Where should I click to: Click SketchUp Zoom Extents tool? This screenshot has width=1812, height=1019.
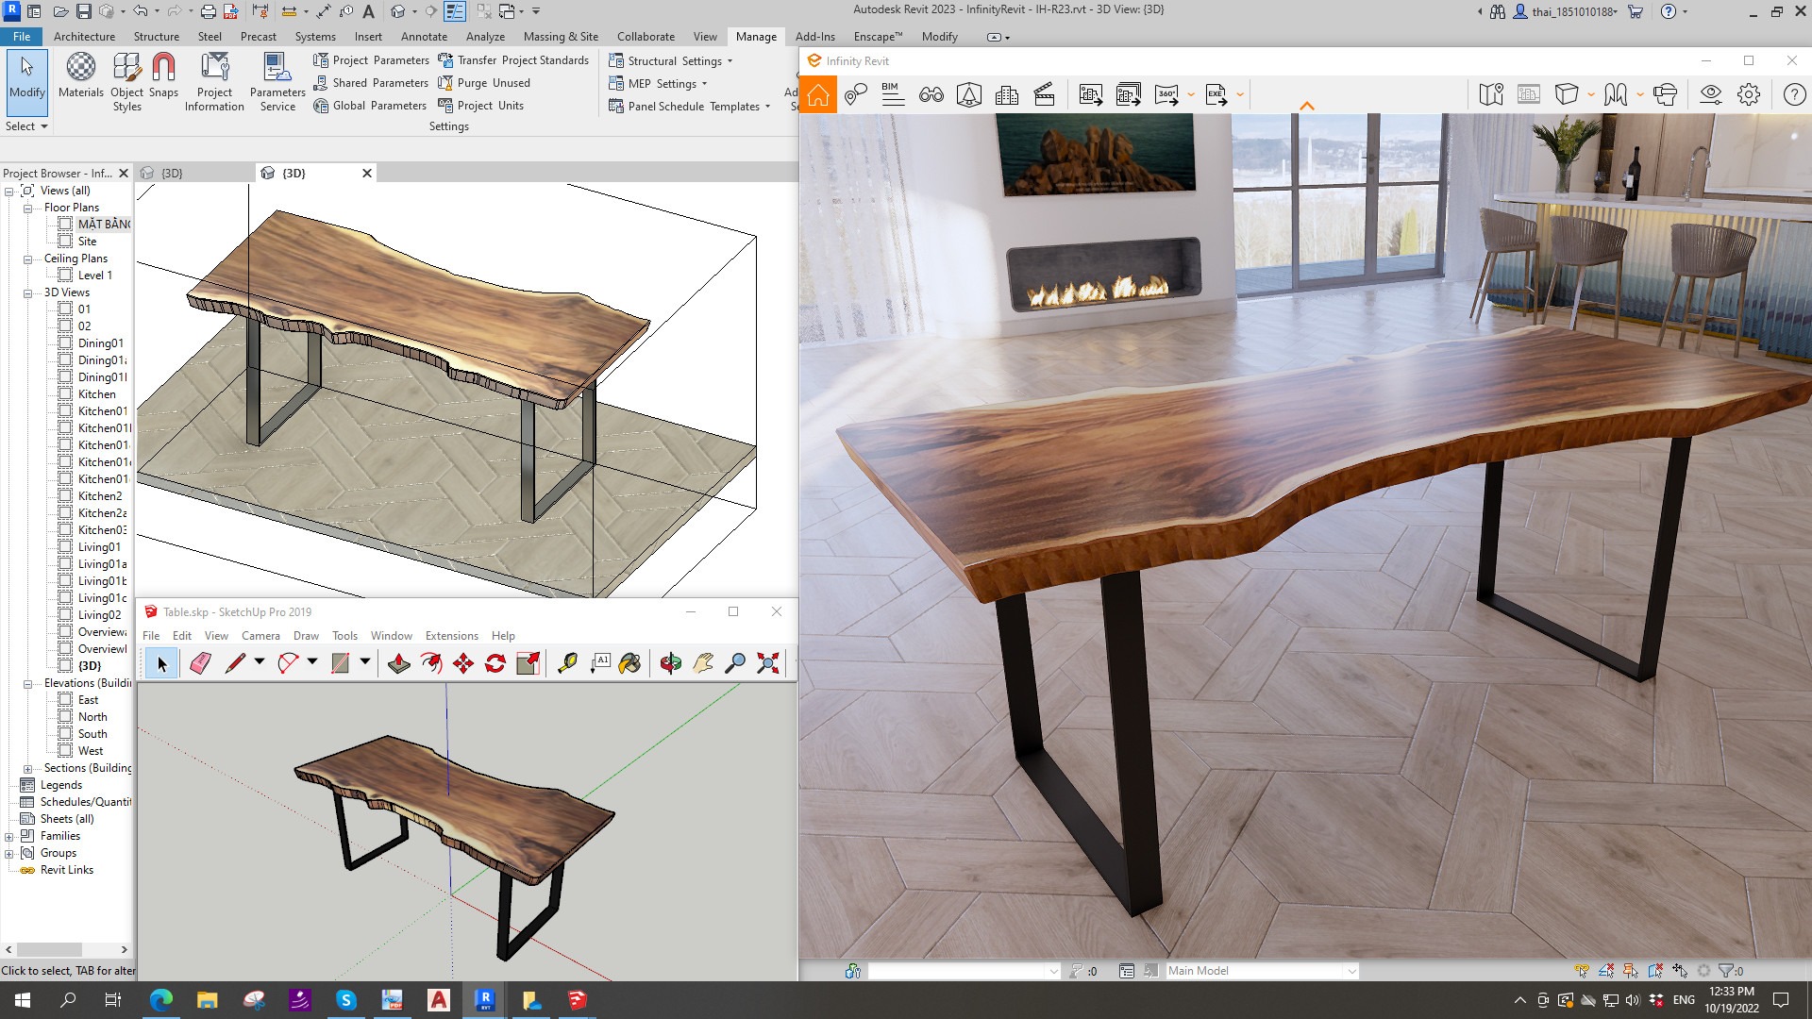pos(768,663)
